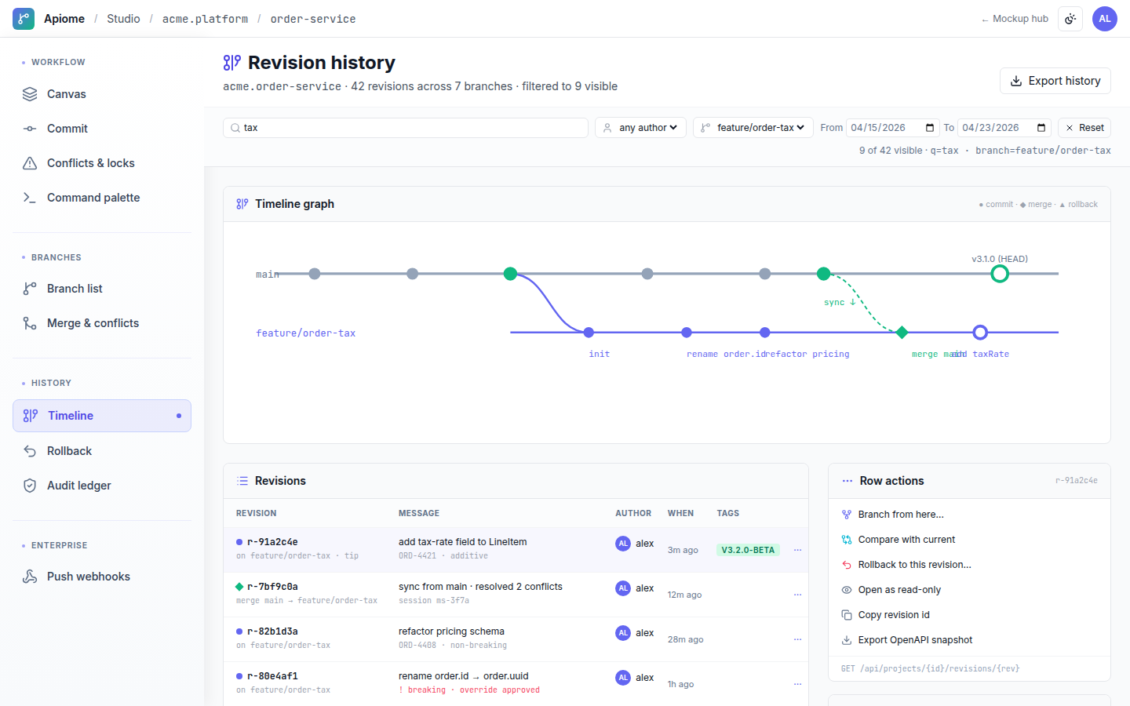The width and height of the screenshot is (1130, 706).
Task: Reset the filters
Action: pyautogui.click(x=1084, y=128)
